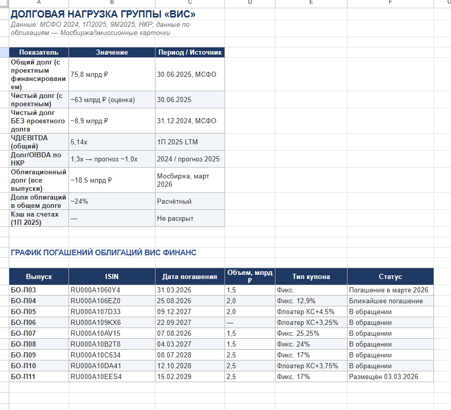The image size is (451, 410).
Task: Select the «Показатель» header cell
Action: click(39, 52)
